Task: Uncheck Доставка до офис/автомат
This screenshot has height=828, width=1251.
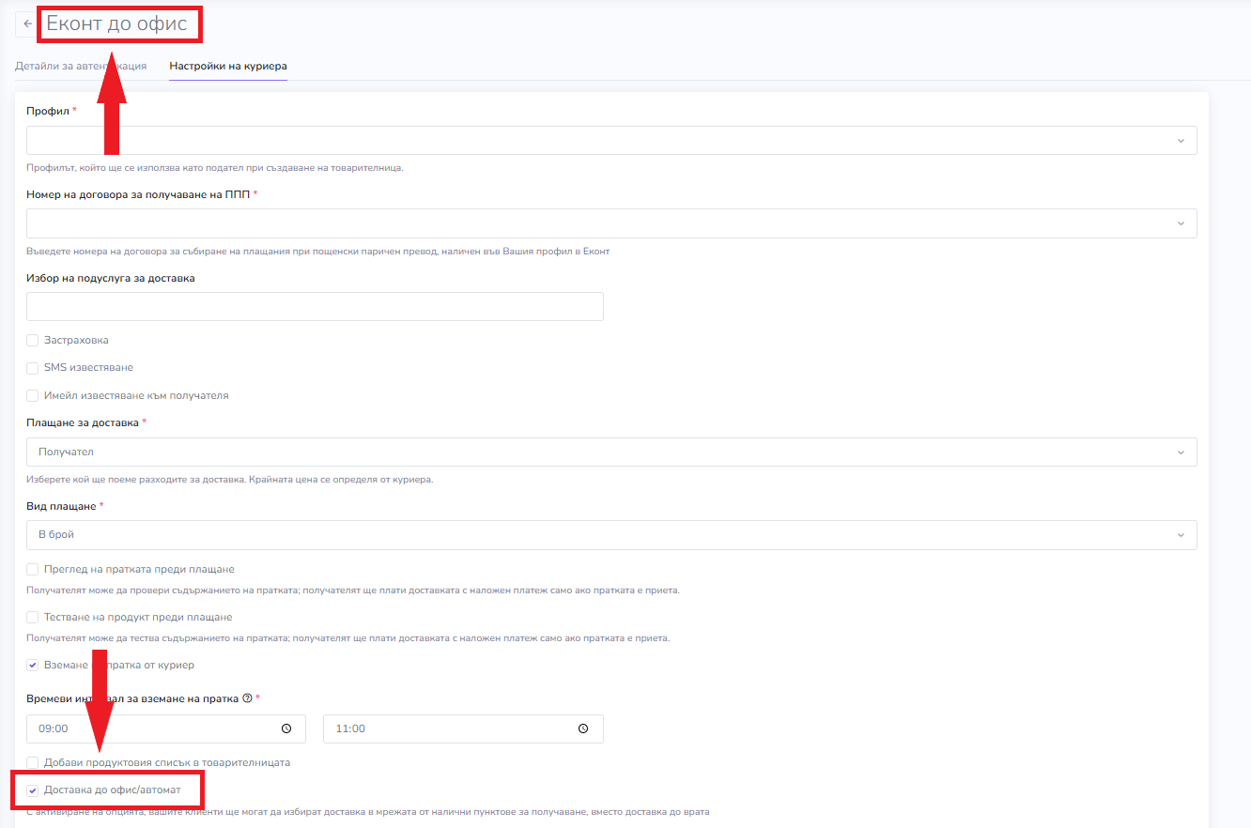Action: click(33, 790)
